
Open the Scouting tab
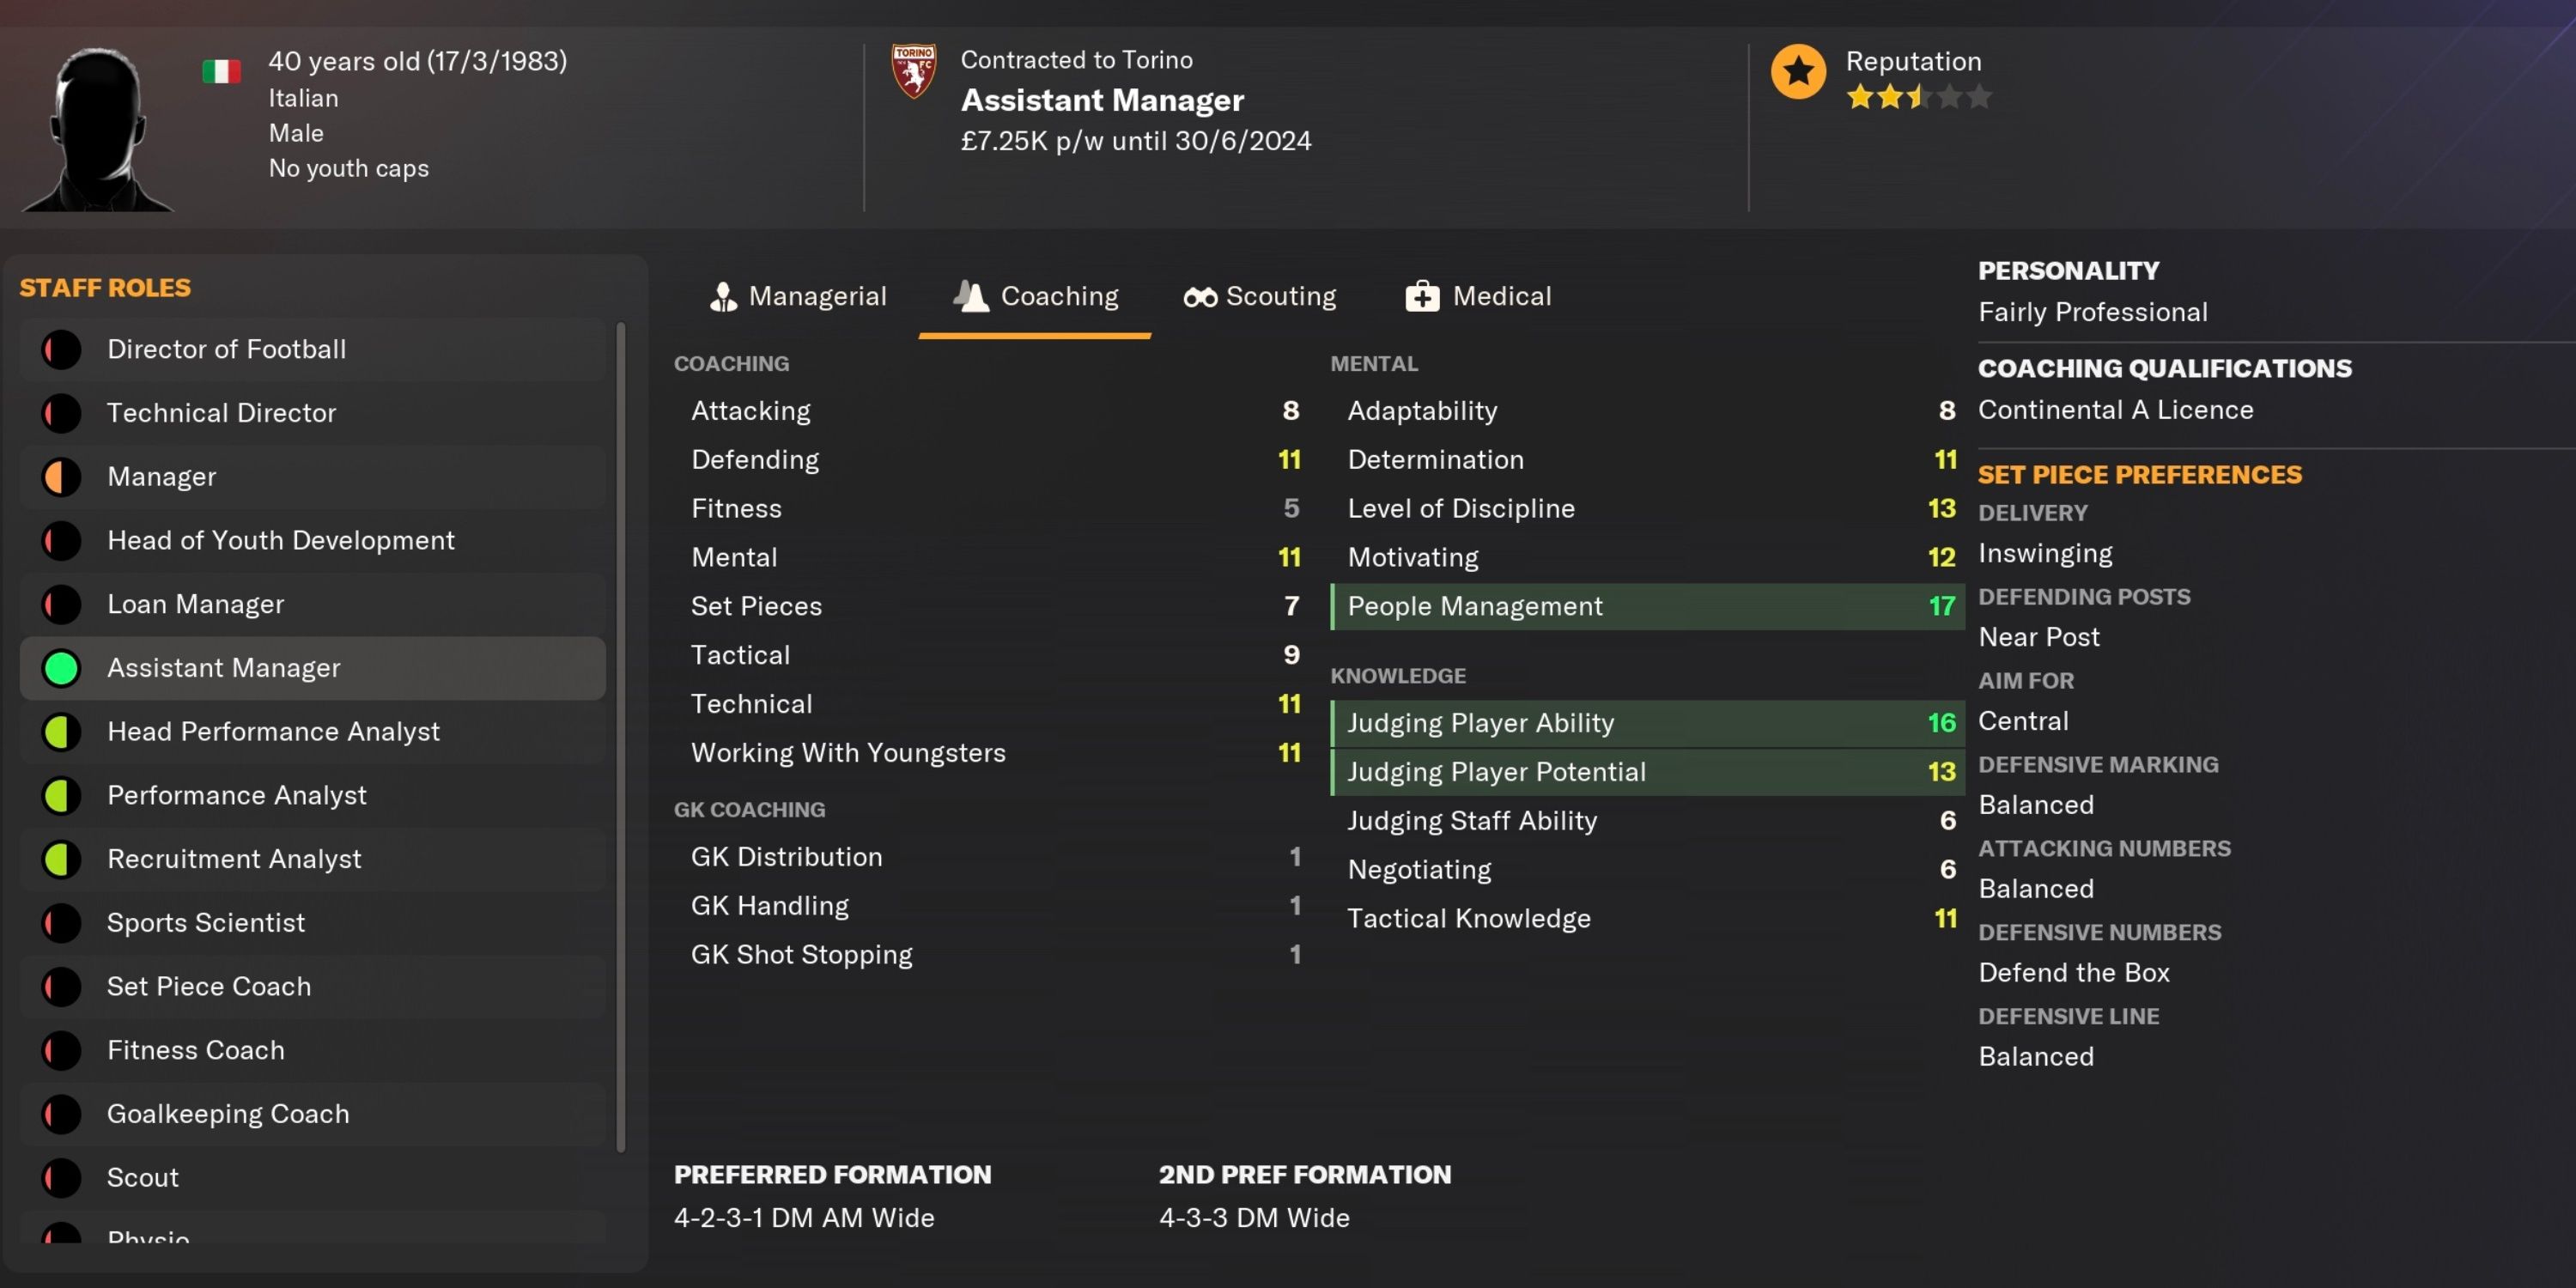click(1260, 297)
